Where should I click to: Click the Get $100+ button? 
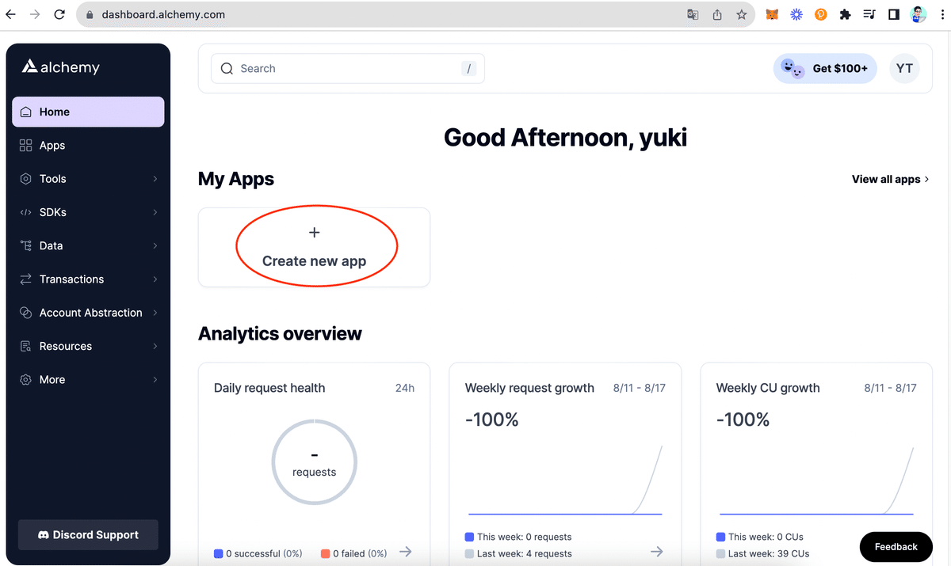pos(826,69)
